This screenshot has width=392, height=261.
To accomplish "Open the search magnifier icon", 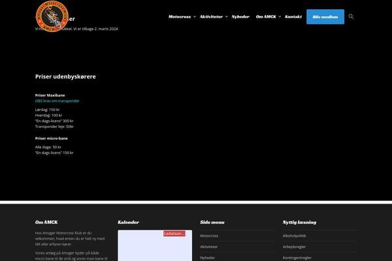I will (351, 16).
